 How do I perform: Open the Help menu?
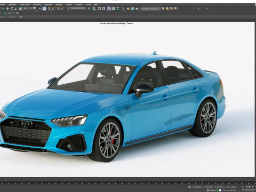96,5
